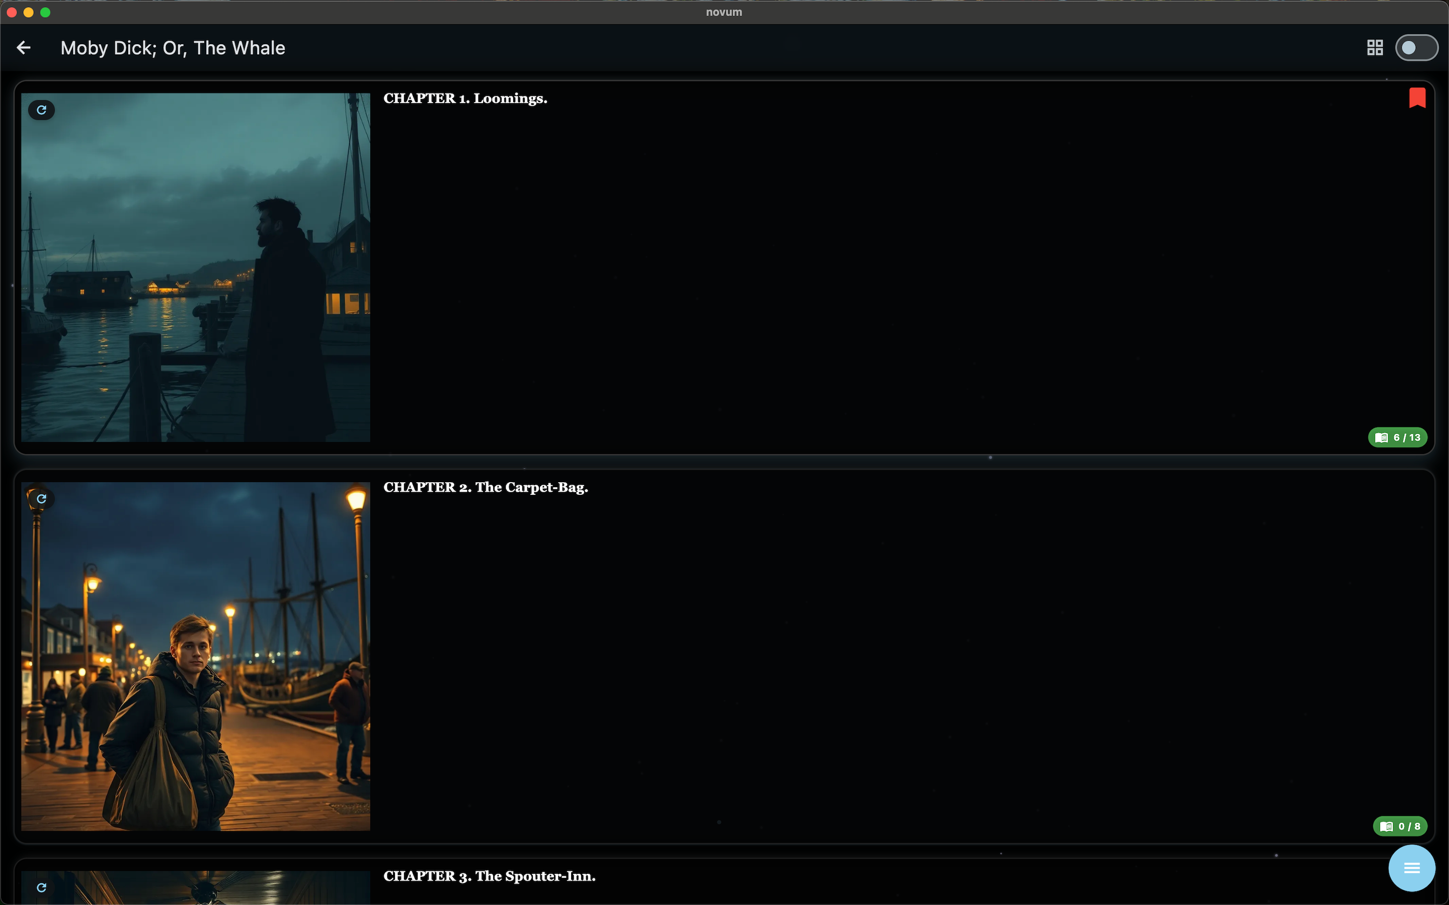Click the red bookmark on Chapter 1

(x=1417, y=98)
